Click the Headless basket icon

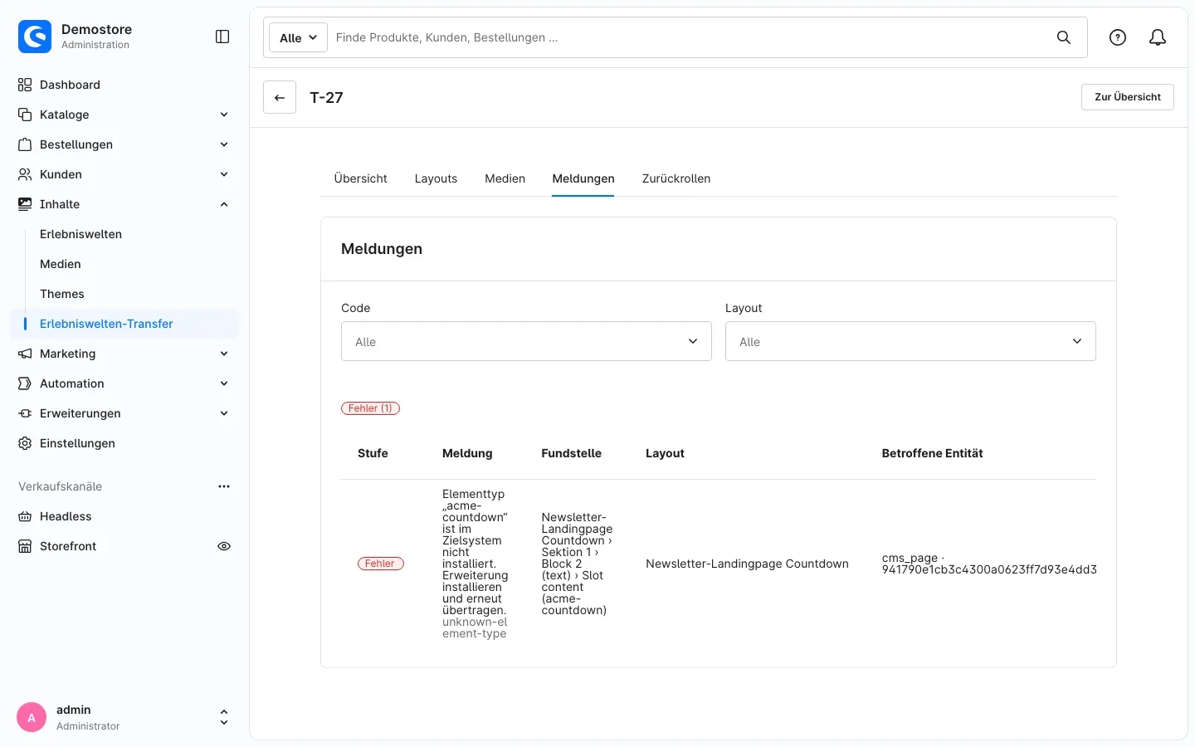coord(25,516)
